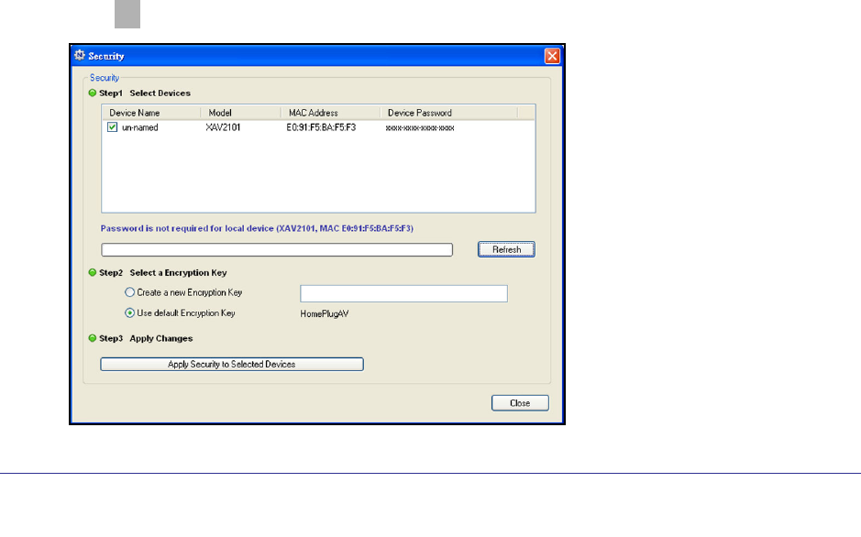Click the Security gear icon in title bar
The height and width of the screenshot is (537, 861).
point(80,55)
